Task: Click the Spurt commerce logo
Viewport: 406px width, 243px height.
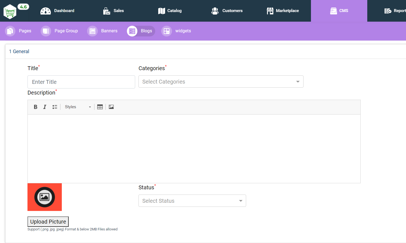Action: click(x=10, y=12)
